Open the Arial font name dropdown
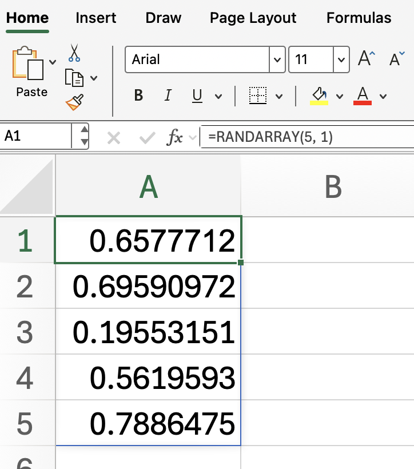This screenshot has height=469, width=414. (277, 59)
